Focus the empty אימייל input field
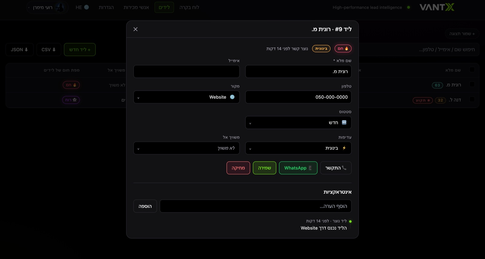The width and height of the screenshot is (485, 259). click(x=186, y=72)
